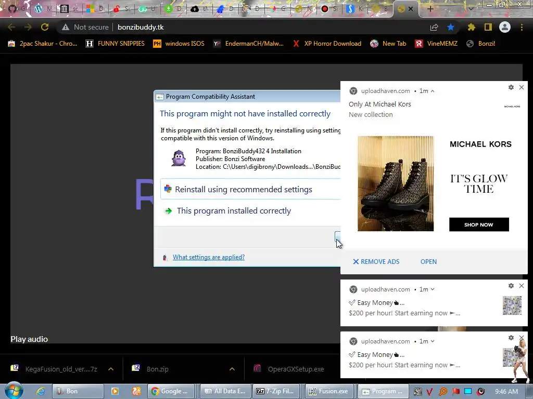
Task: Click the SHOP NOW button in ad
Action: click(x=479, y=224)
